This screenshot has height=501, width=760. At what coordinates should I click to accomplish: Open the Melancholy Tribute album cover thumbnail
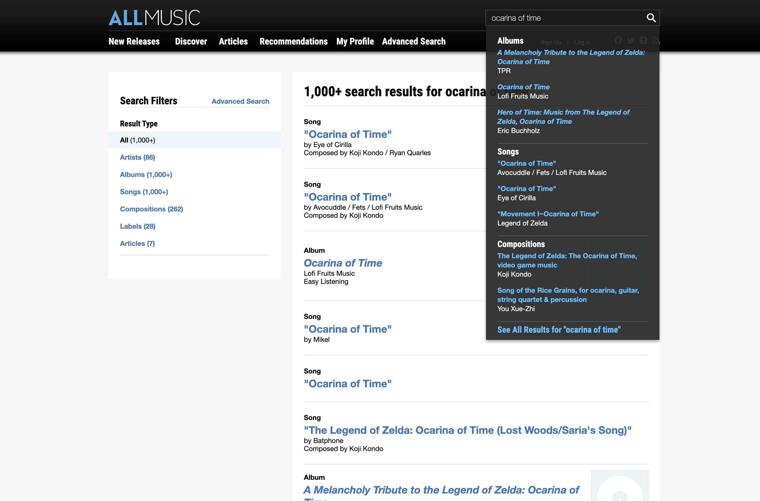click(x=619, y=486)
